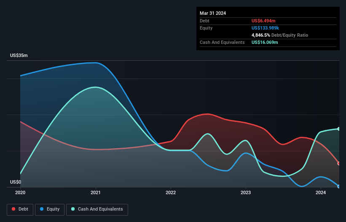Click the US$0 y-axis label
Screen dimensions: 346x222
coord(16,182)
